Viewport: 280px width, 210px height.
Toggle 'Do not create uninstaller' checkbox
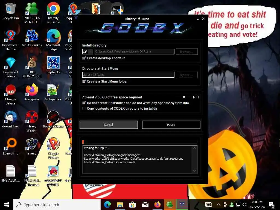84,103
